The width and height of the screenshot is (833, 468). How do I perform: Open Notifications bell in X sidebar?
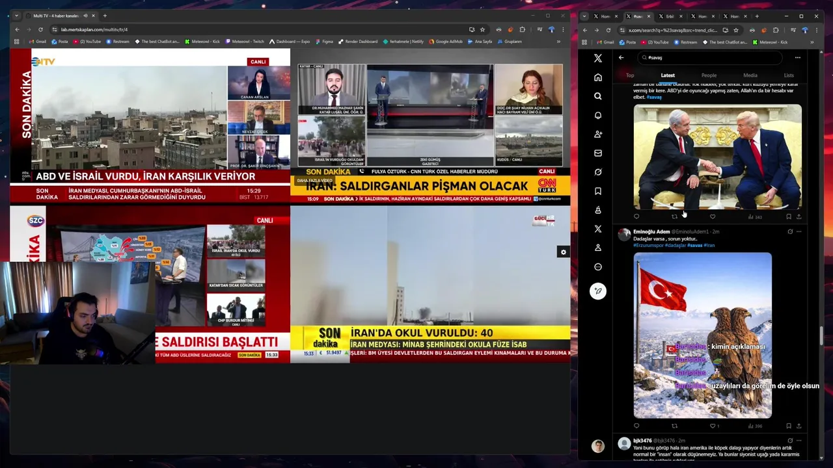pyautogui.click(x=597, y=115)
